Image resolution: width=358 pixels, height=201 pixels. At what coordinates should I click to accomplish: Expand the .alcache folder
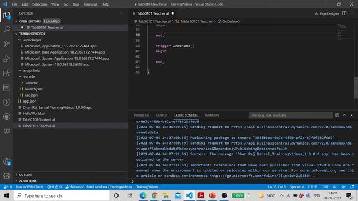click(22, 83)
